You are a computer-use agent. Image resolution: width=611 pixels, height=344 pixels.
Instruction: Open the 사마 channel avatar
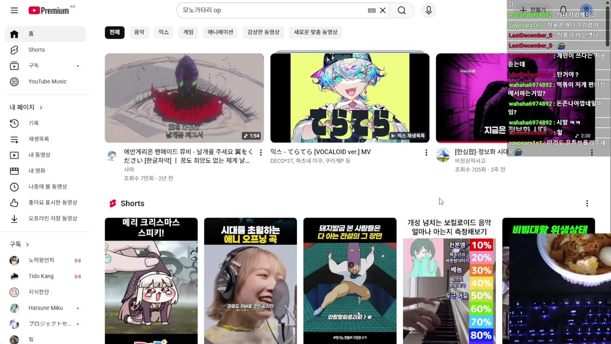(112, 155)
